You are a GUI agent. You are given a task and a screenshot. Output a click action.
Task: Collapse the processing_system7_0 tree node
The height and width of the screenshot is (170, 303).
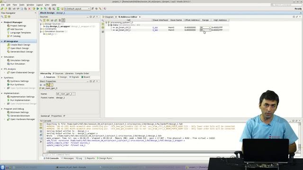[106, 23]
